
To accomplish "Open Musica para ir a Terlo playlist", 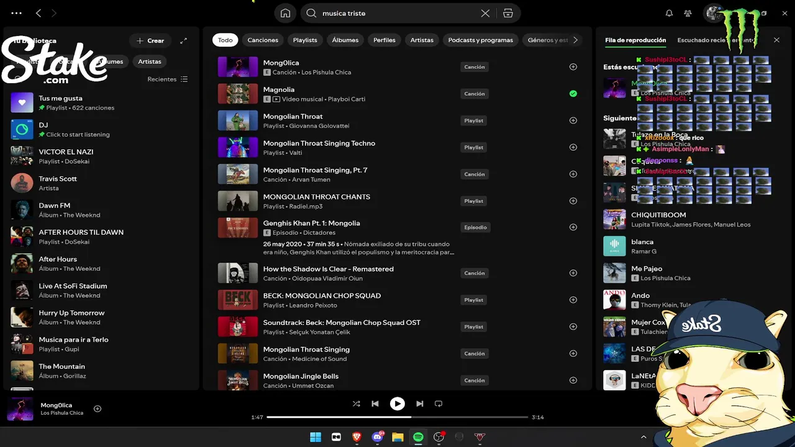I will pyautogui.click(x=102, y=344).
